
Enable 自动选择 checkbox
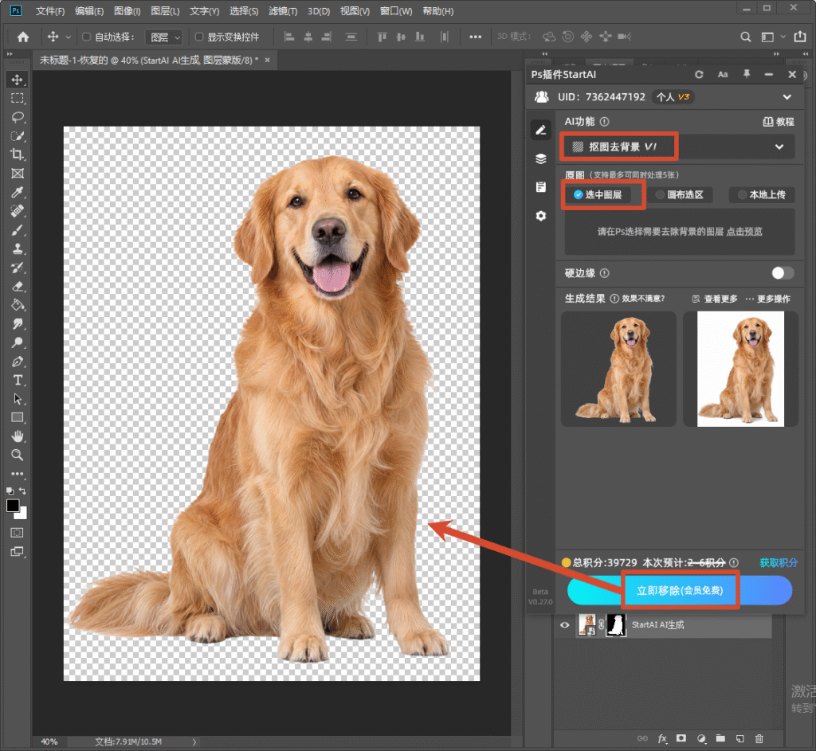86,37
